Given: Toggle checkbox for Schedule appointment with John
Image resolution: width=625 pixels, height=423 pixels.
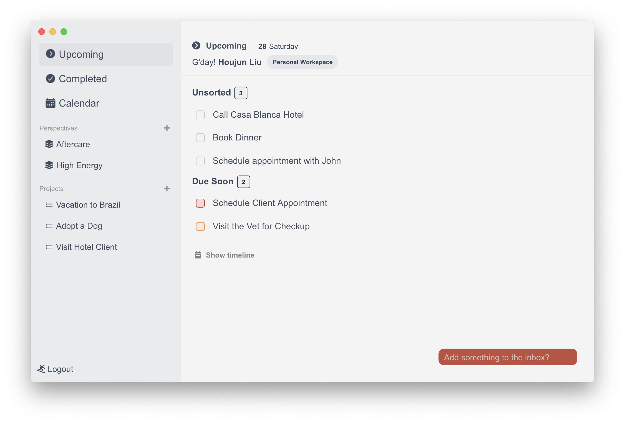Looking at the screenshot, I should [x=200, y=160].
